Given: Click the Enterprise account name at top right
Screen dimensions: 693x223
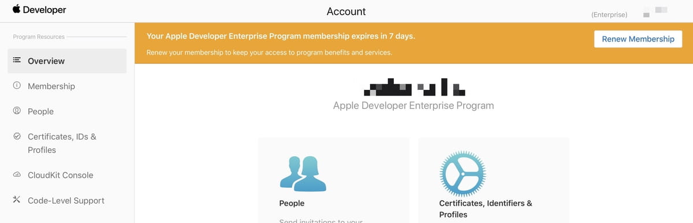Looking at the screenshot, I should click(x=609, y=15).
